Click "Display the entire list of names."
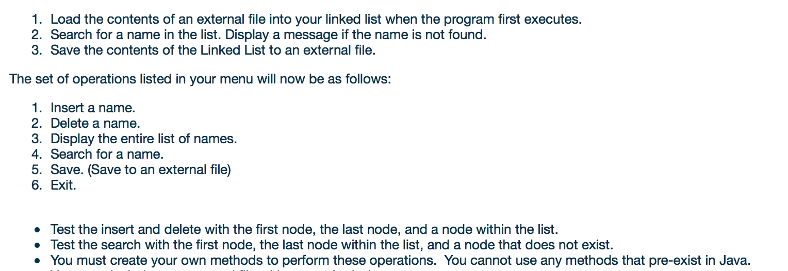Screen dimensions: 788x271 click(x=143, y=139)
